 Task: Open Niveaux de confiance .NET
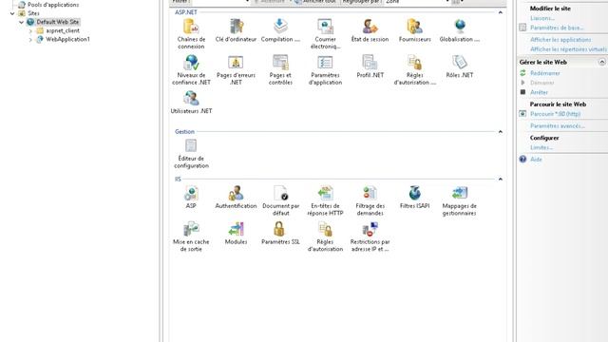coord(191,69)
